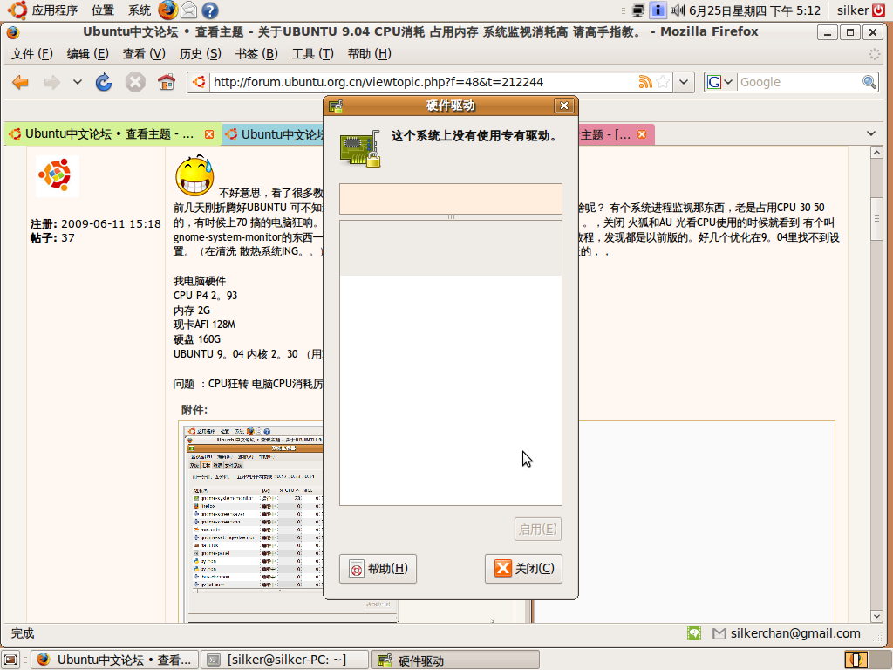Open the back/forward history dropdown arrow
The width and height of the screenshot is (893, 670).
pyautogui.click(x=78, y=82)
